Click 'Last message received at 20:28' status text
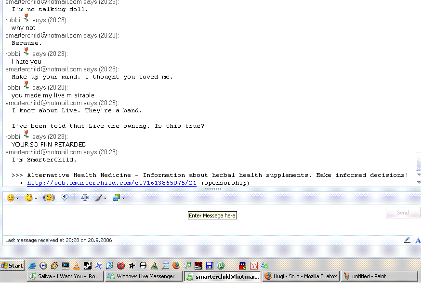This screenshot has height=283, width=422. click(59, 240)
